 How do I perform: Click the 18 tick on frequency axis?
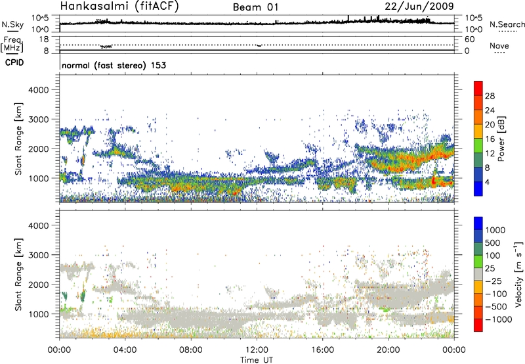click(x=44, y=39)
